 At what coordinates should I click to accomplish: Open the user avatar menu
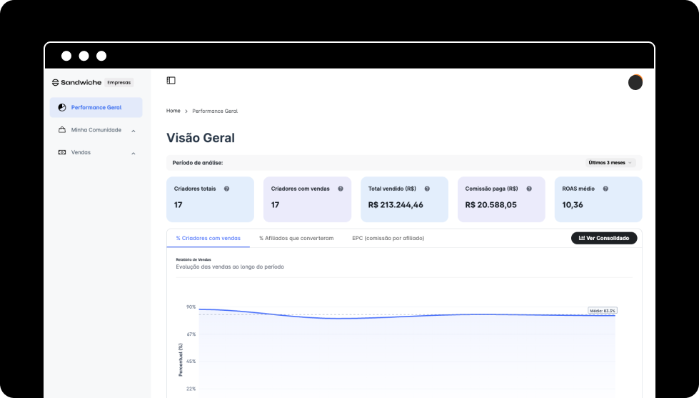point(635,82)
